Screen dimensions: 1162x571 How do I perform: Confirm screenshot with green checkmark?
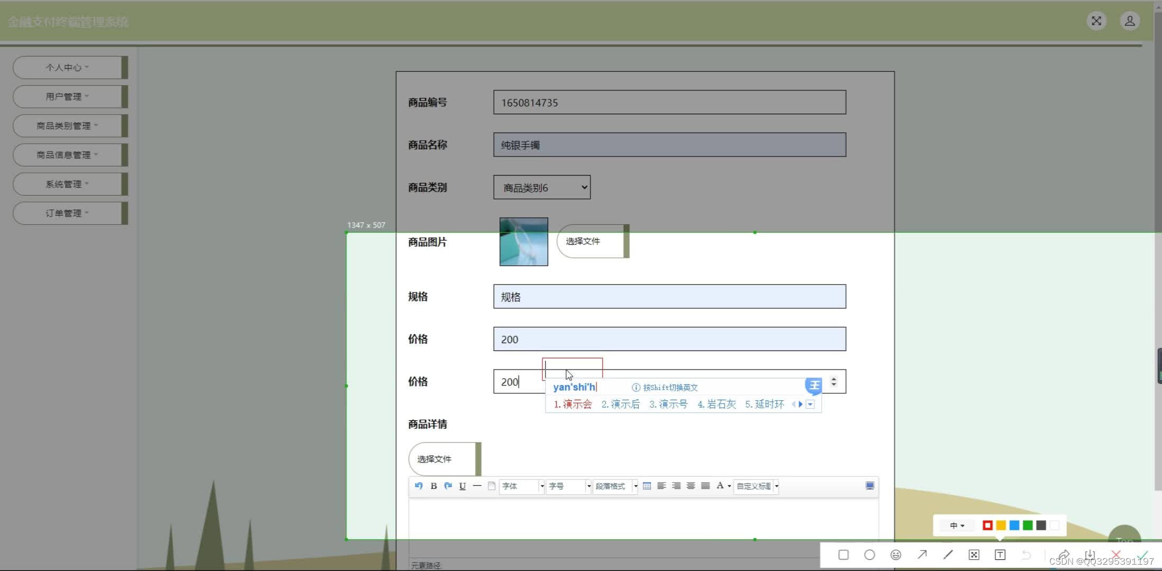(x=1141, y=555)
